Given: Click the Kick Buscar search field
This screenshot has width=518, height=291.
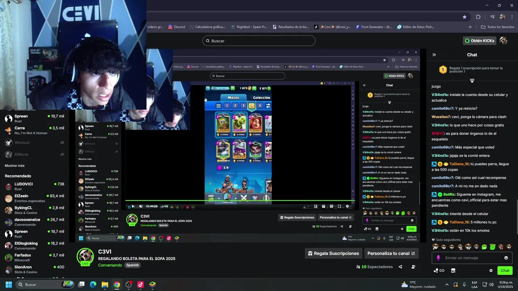Looking at the screenshot, I should click(x=259, y=41).
